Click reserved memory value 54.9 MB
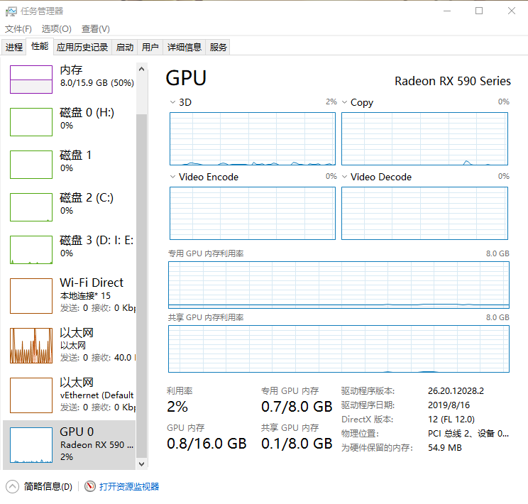The image size is (528, 504). (x=445, y=448)
